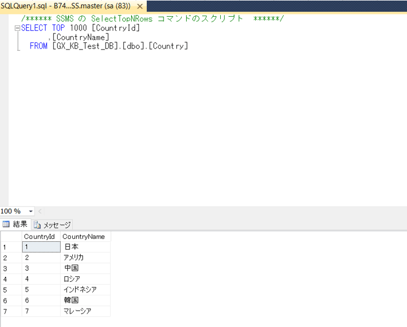Select the インドネシア cell
The height and width of the screenshot is (327, 407).
(x=86, y=290)
